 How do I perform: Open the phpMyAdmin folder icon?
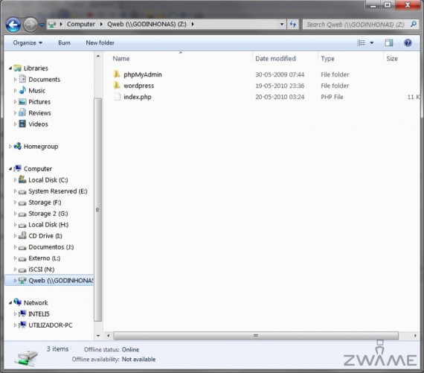coord(117,74)
